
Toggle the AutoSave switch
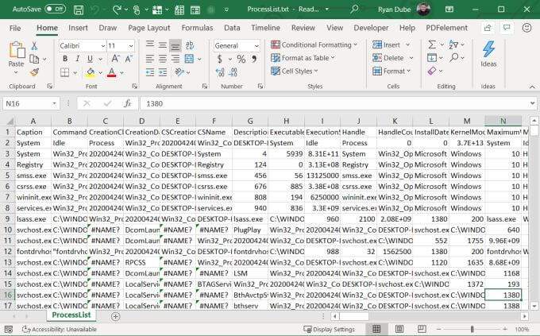pos(55,9)
